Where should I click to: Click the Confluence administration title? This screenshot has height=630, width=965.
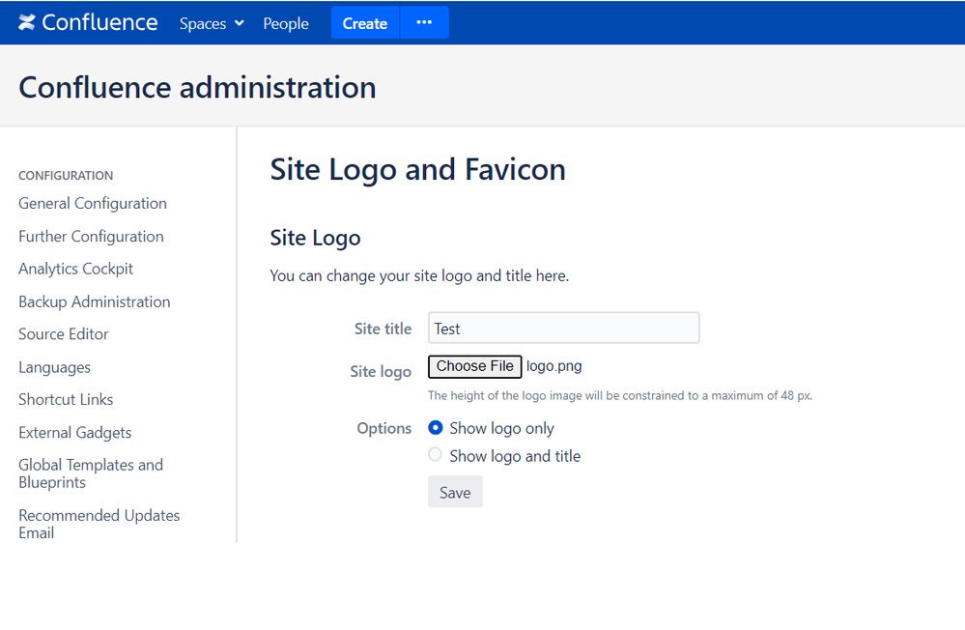(x=198, y=88)
